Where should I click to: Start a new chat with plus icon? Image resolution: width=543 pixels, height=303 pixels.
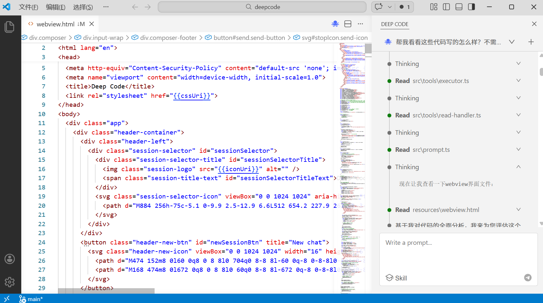point(531,42)
